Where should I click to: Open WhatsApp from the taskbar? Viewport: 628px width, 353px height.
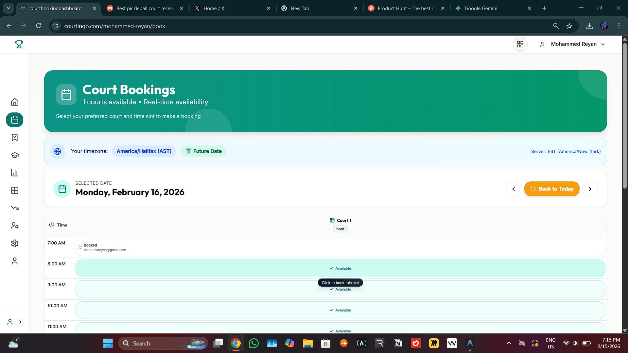pos(254,343)
